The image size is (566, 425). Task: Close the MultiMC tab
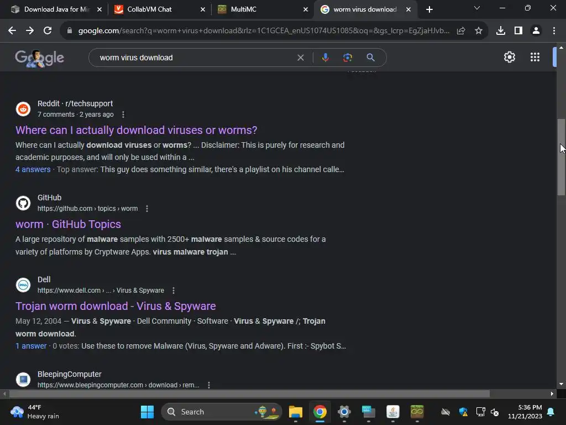(306, 9)
